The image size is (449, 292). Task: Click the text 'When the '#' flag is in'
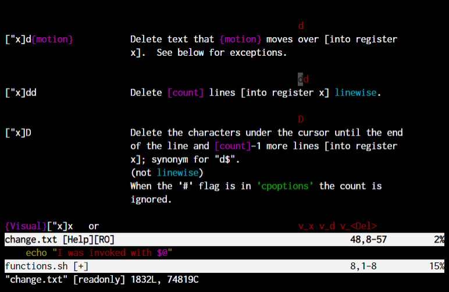point(191,186)
